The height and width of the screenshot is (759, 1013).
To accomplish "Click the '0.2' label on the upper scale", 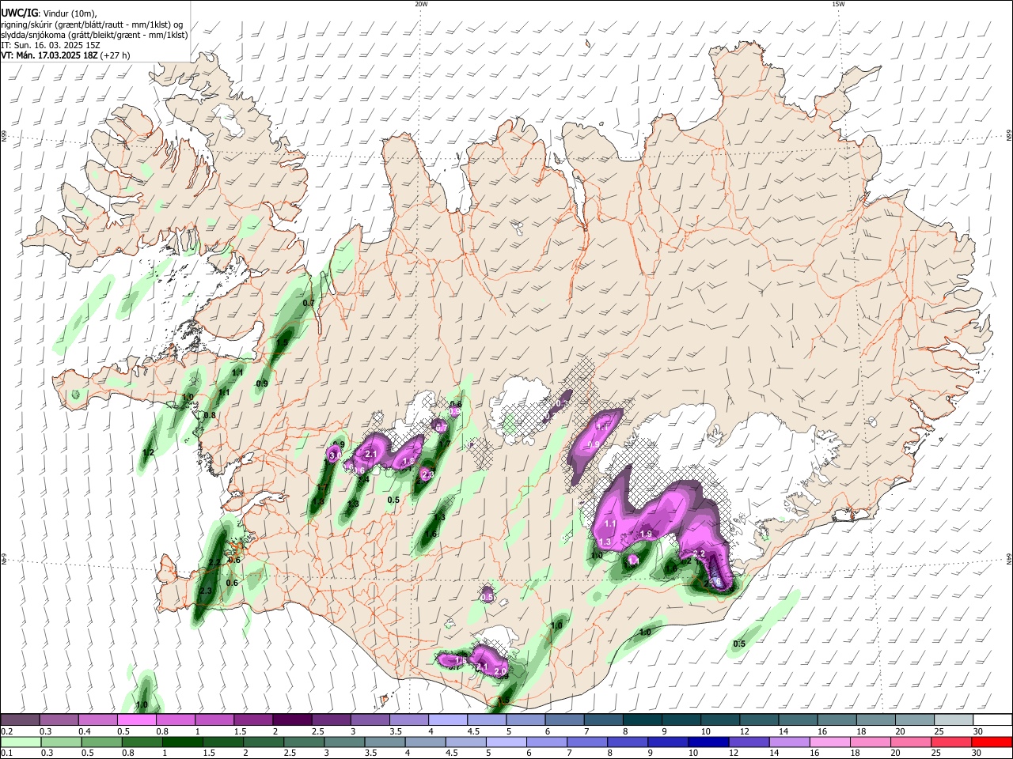I will 7,731.
